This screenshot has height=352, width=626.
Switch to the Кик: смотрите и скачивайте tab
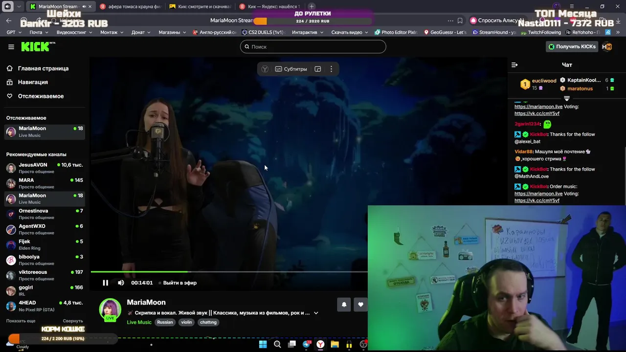[201, 6]
